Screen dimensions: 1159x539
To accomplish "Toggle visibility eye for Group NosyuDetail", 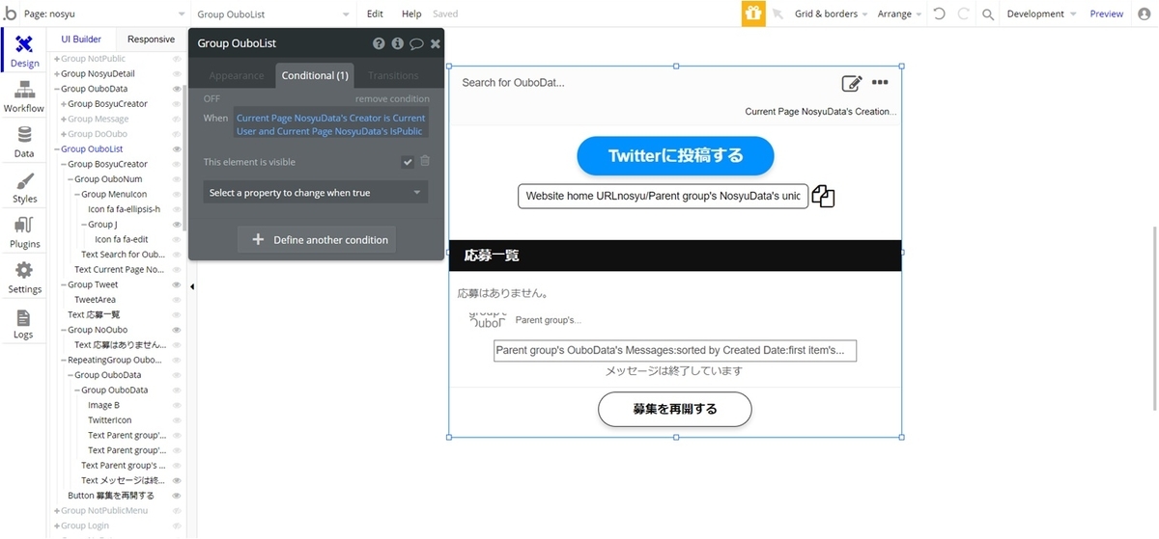I will click(x=177, y=73).
